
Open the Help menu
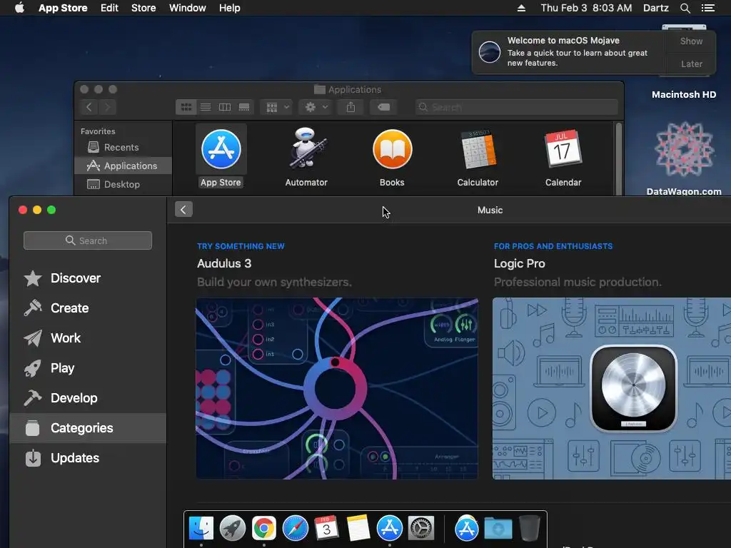click(x=230, y=8)
